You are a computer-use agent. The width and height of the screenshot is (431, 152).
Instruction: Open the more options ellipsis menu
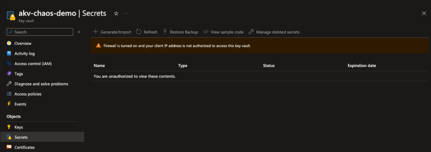pos(126,13)
